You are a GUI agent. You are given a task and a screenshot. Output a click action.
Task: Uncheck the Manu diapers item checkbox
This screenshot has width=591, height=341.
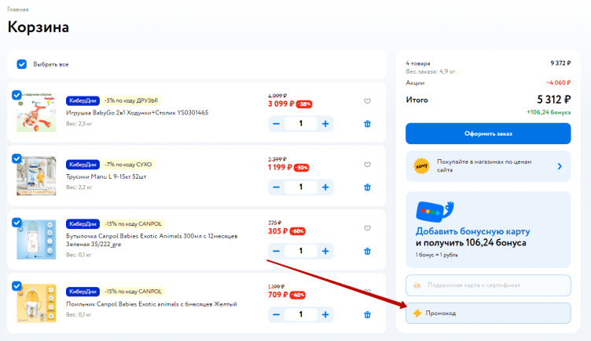[x=17, y=158]
